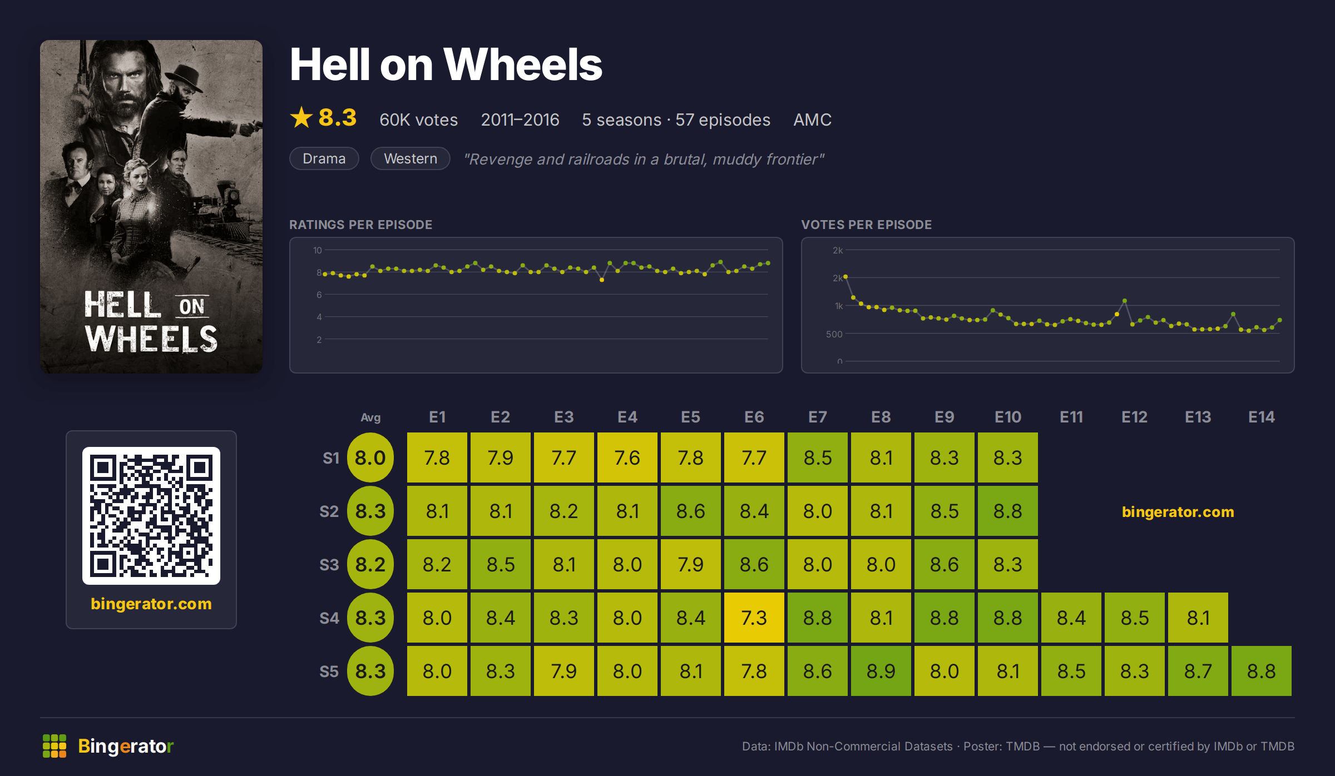Image resolution: width=1335 pixels, height=776 pixels.
Task: Click the Bingerator grid logo icon
Action: tap(55, 746)
